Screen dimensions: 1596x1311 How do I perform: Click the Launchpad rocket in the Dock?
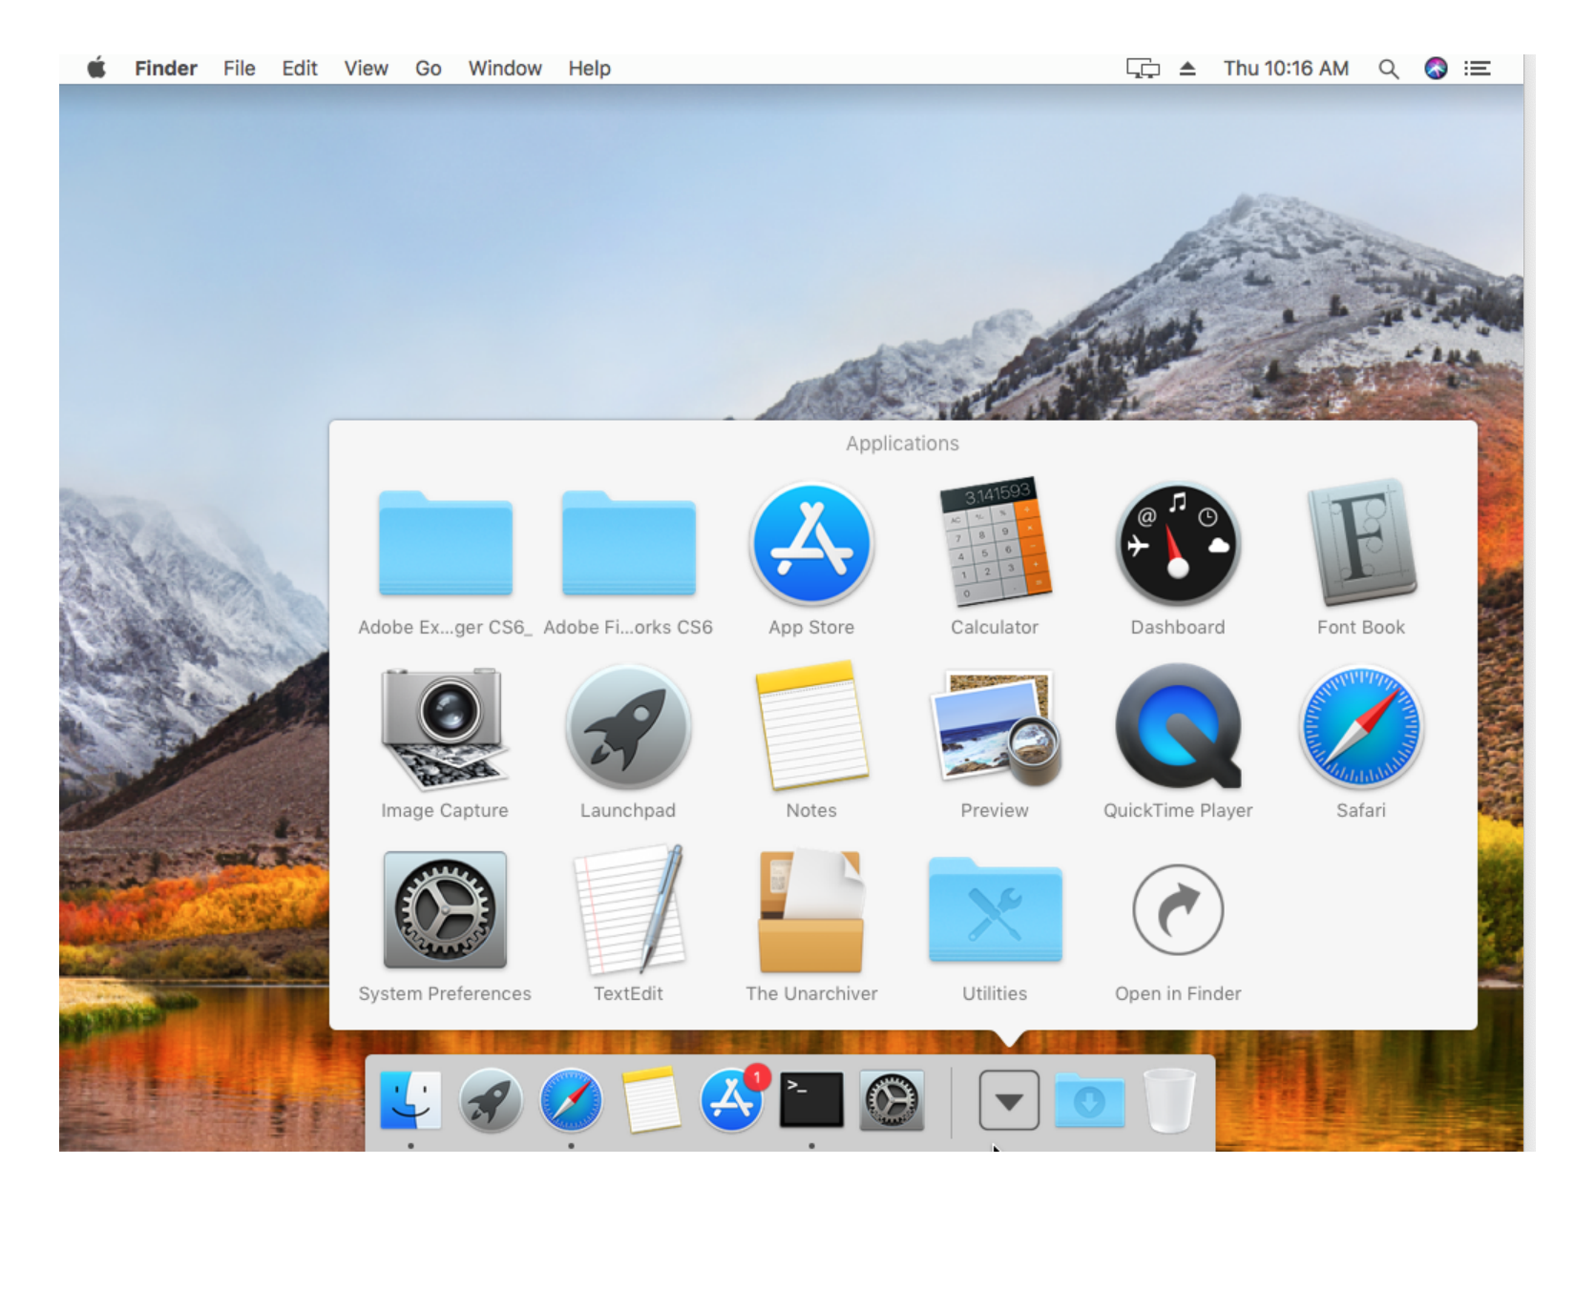tap(491, 1100)
